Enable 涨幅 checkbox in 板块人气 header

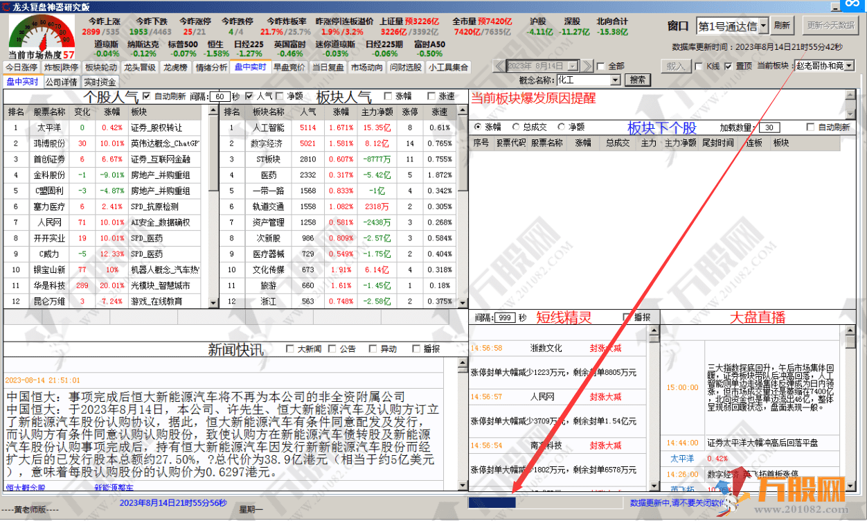[x=388, y=96]
